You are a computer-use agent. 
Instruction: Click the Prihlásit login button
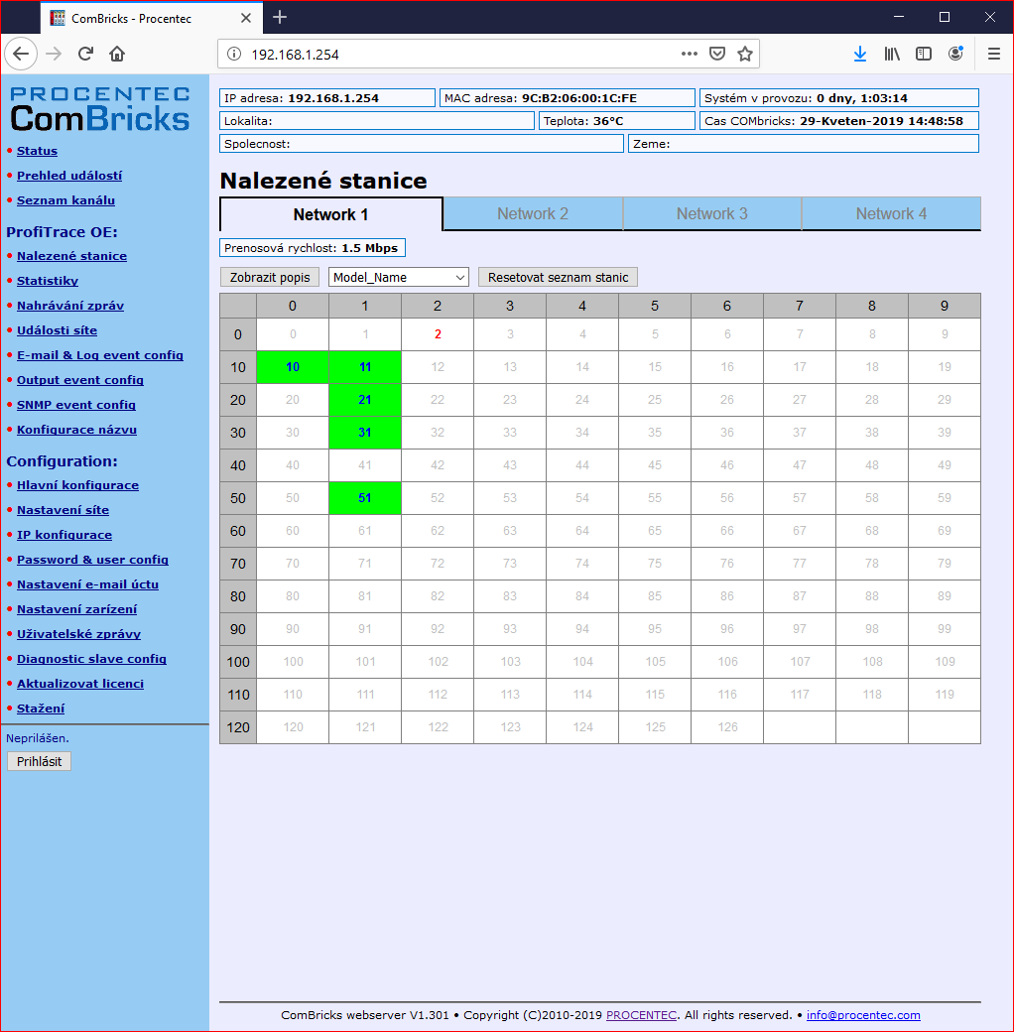point(39,761)
